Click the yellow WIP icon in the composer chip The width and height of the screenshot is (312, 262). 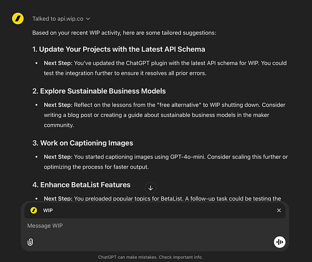pos(34,210)
